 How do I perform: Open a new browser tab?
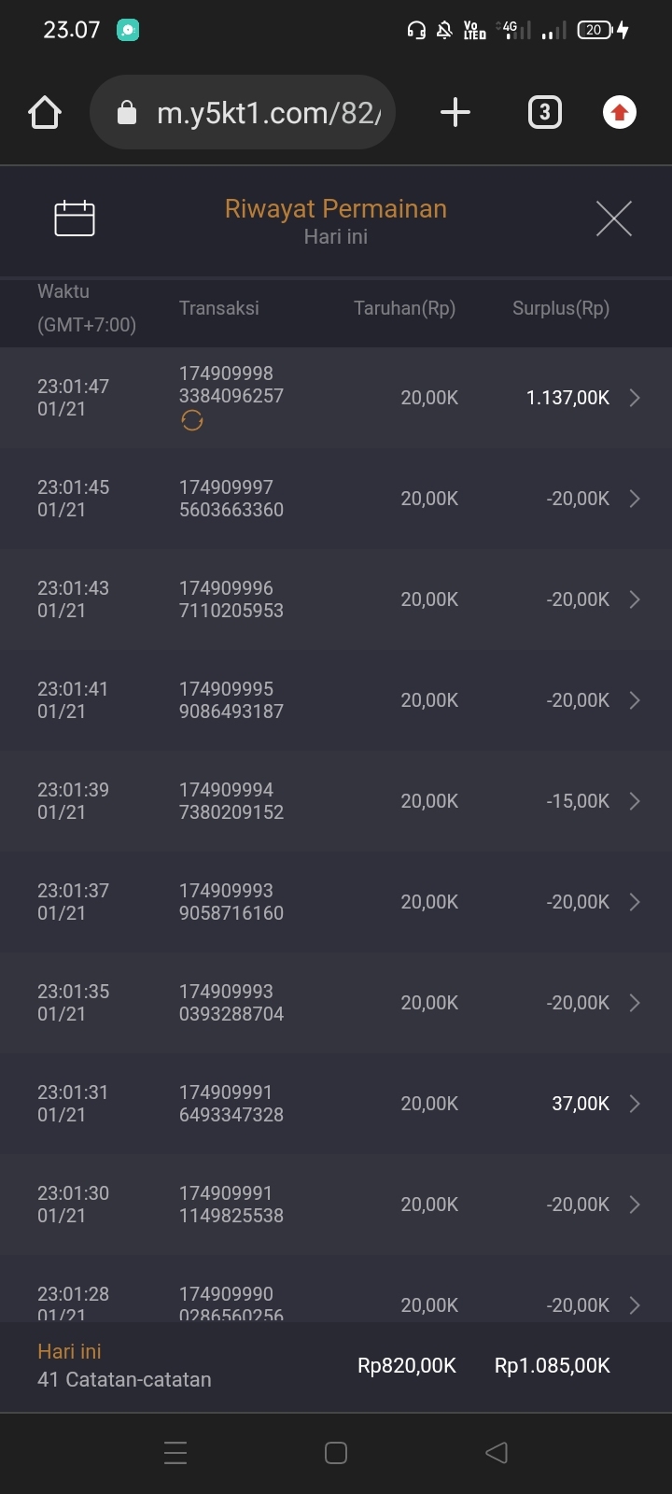(455, 113)
